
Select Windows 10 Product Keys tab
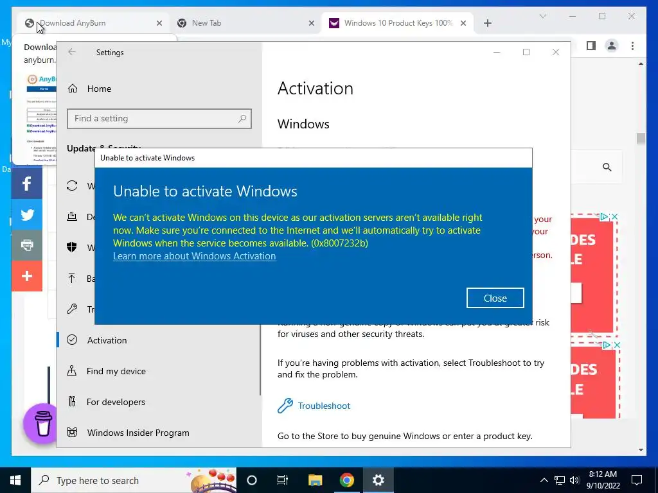tap(398, 23)
